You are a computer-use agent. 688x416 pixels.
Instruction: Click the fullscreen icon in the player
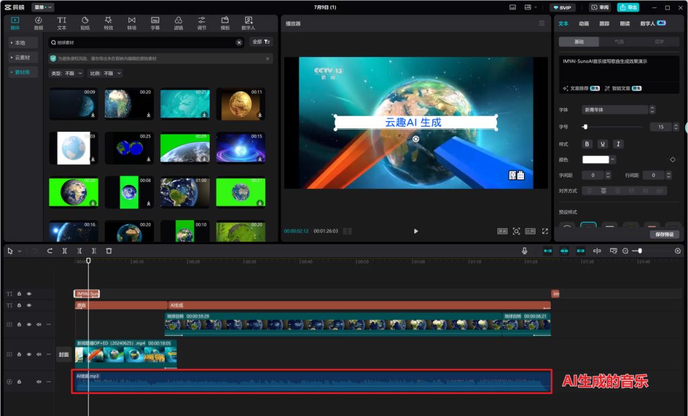pos(545,231)
